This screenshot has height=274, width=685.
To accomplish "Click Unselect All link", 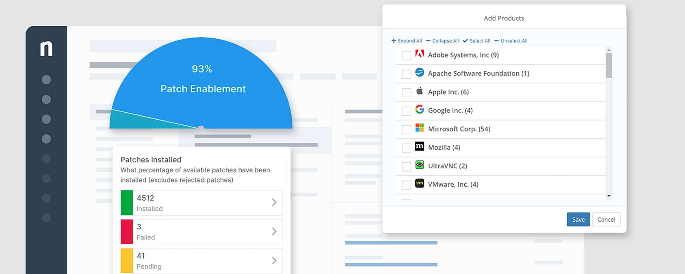I will (x=511, y=41).
